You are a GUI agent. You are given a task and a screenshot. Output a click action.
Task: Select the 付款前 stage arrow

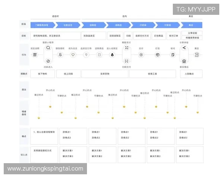[x=143, y=25]
